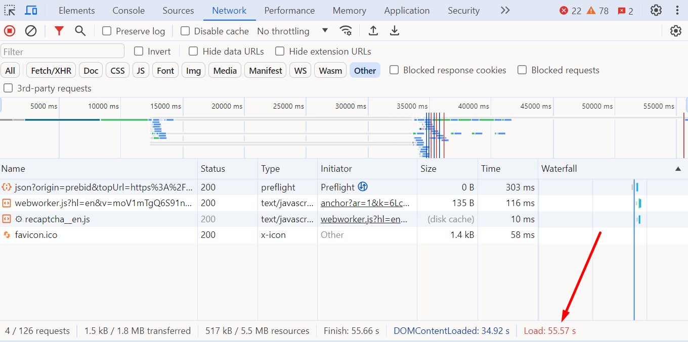Image resolution: width=688 pixels, height=342 pixels.
Task: Toggle device toolbar icon
Action: (31, 10)
